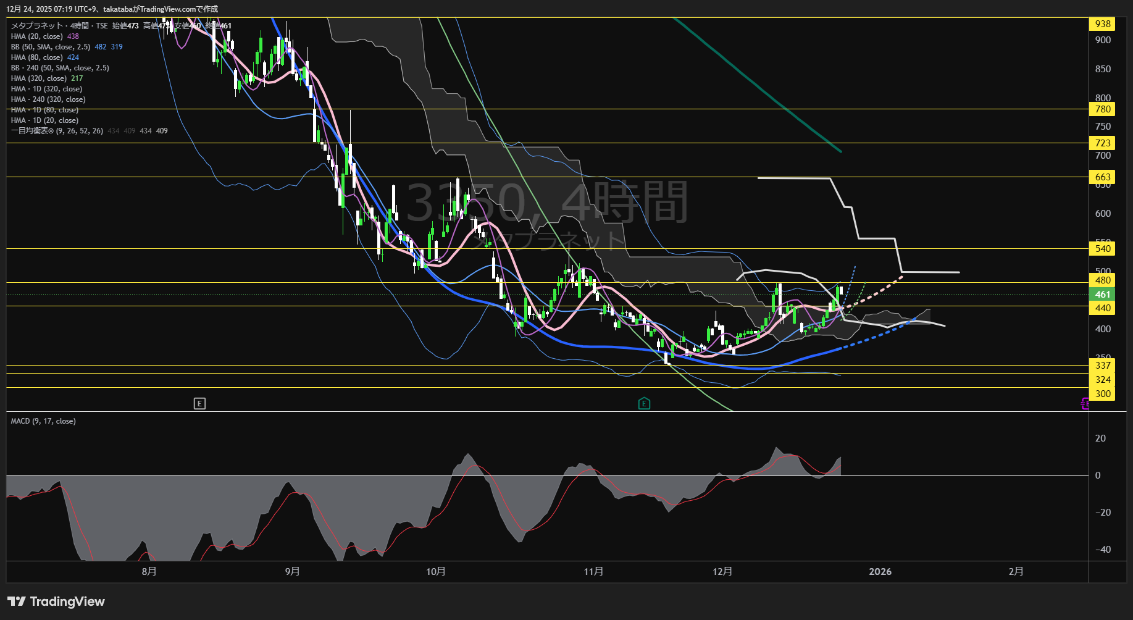Click the white earnings E marker near August
Screen dimensions: 1133x620
pos(199,404)
